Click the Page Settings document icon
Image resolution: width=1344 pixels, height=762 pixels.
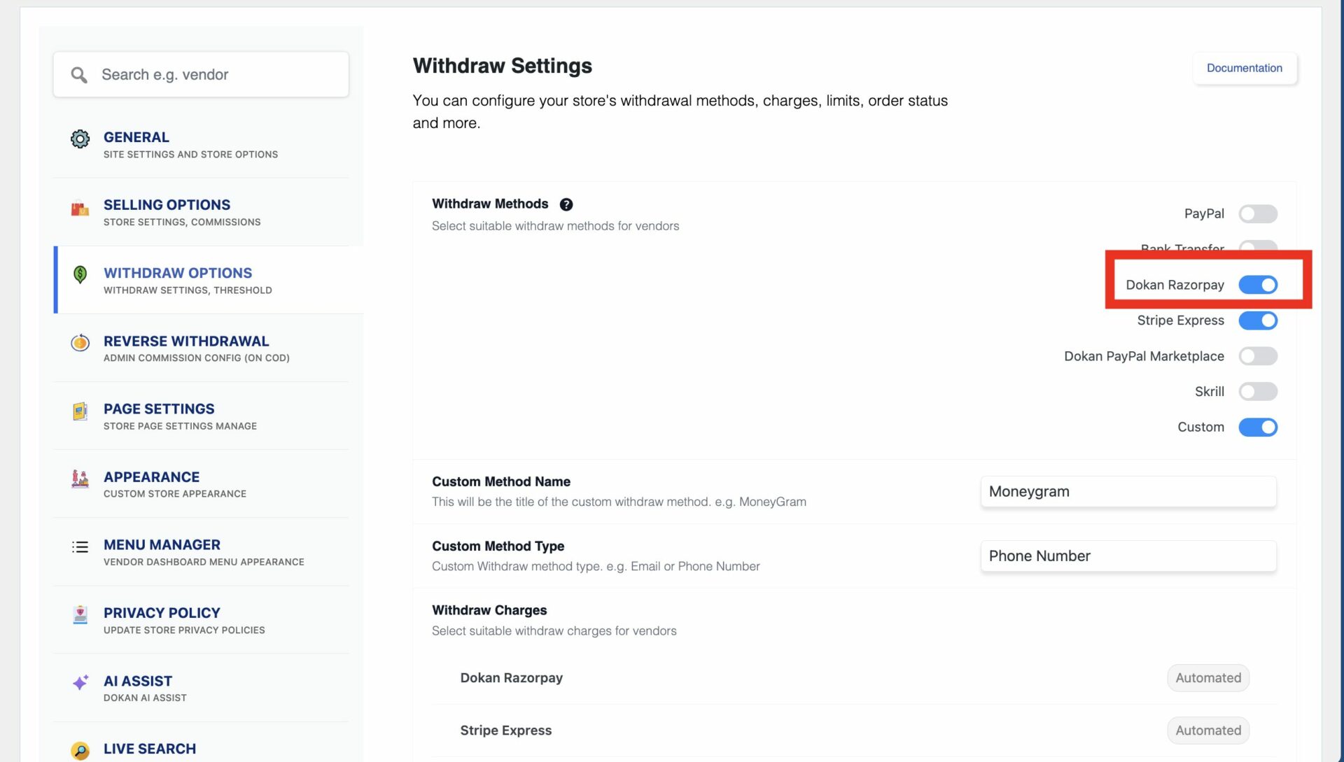click(80, 411)
